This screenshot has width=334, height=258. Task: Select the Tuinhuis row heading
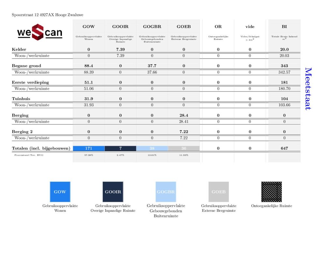[22, 99]
